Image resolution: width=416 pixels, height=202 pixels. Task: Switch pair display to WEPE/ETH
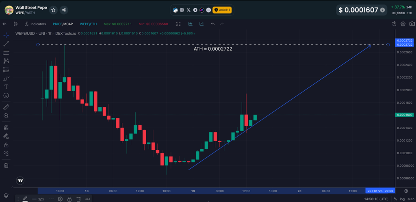[88, 24]
